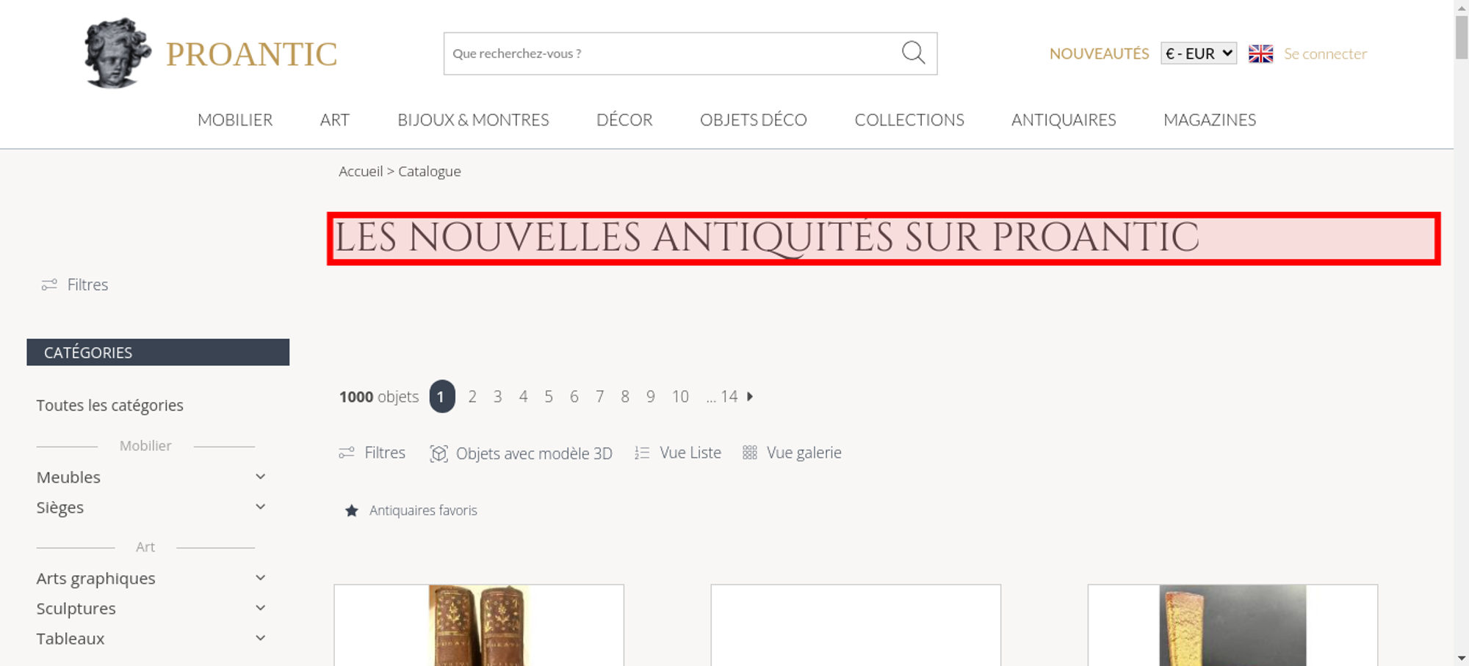Click the search magnifier icon
Viewport: 1469px width, 666px height.
tap(913, 53)
